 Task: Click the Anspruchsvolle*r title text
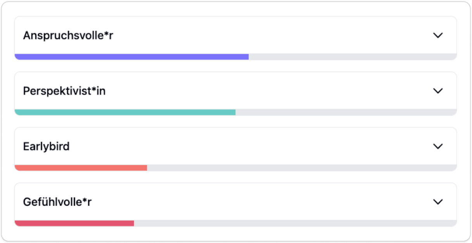pos(68,36)
